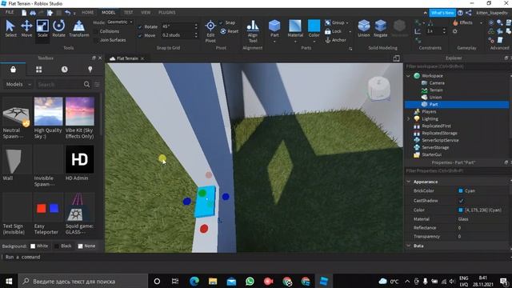512x288 pixels.
Task: Select Camera in Explorer
Action: point(437,83)
